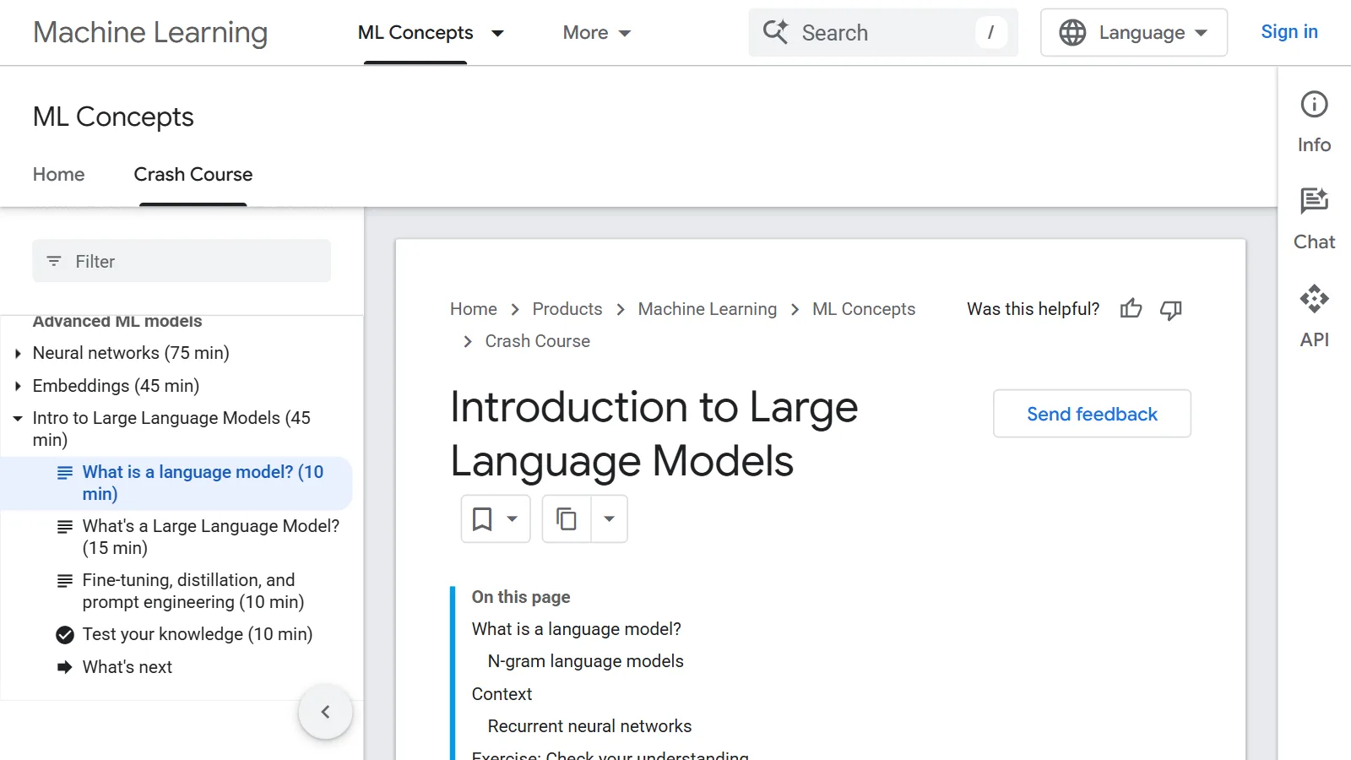Viewport: 1351px width, 760px height.
Task: Open Fine-tuning, distillation, and prompt engineering
Action: (193, 591)
